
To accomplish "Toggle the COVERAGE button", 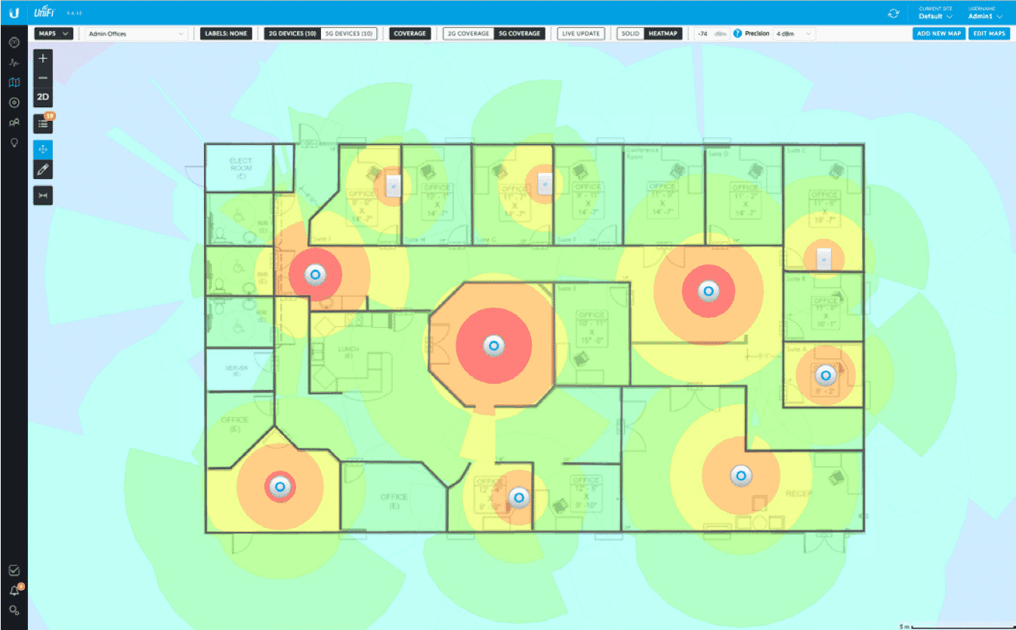I will [x=409, y=34].
